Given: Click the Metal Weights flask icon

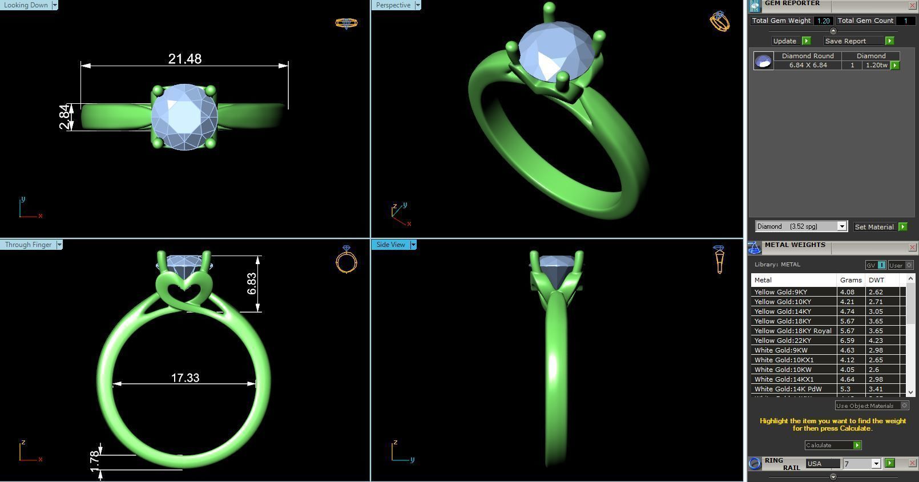Looking at the screenshot, I should 755,248.
